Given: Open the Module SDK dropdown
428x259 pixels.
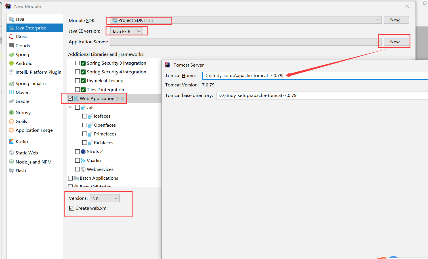Looking at the screenshot, I should coord(246,20).
